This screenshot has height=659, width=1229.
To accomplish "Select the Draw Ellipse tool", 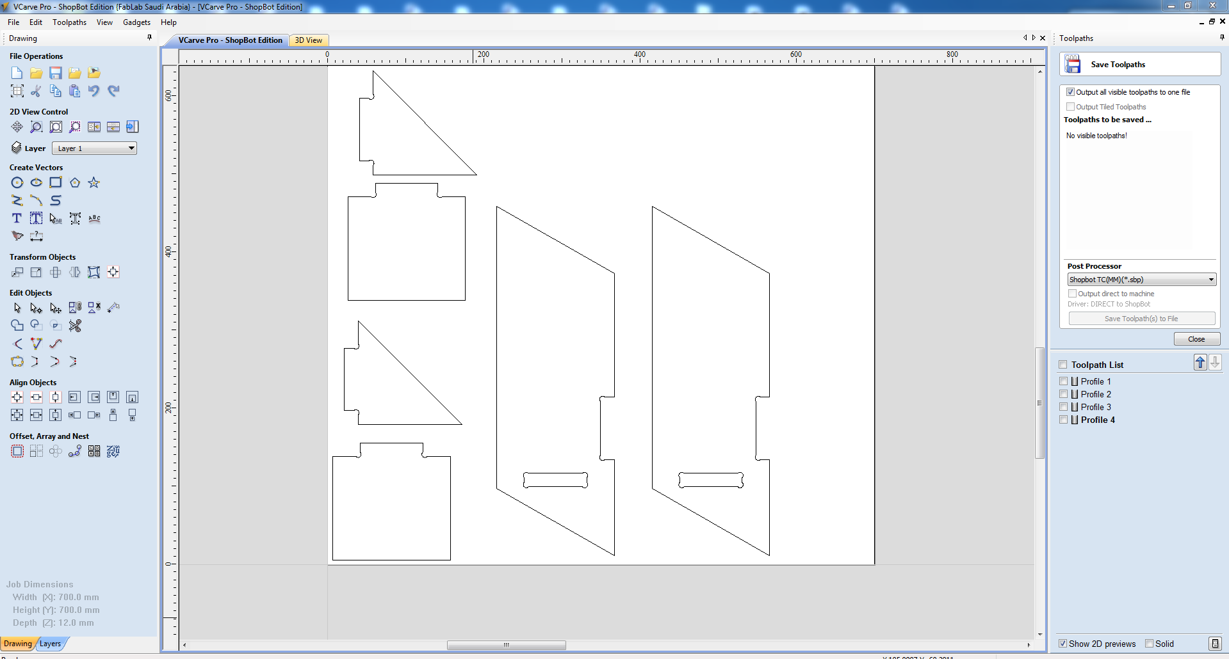I will 37,183.
